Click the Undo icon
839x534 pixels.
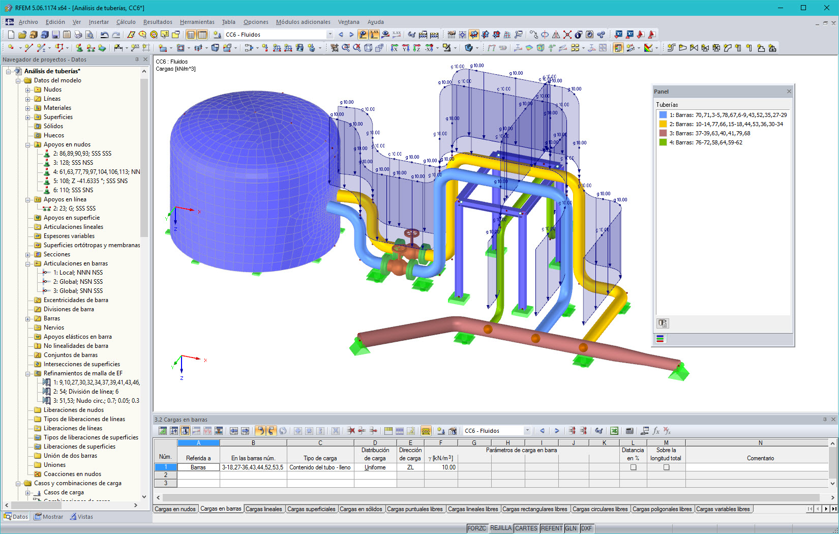point(105,35)
